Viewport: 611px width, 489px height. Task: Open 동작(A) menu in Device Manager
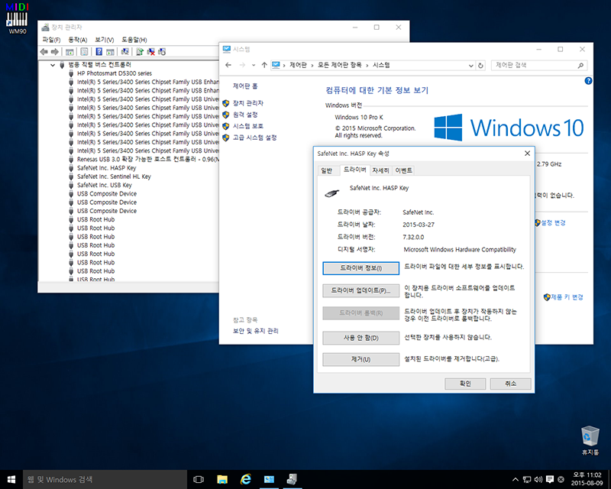pyautogui.click(x=78, y=40)
